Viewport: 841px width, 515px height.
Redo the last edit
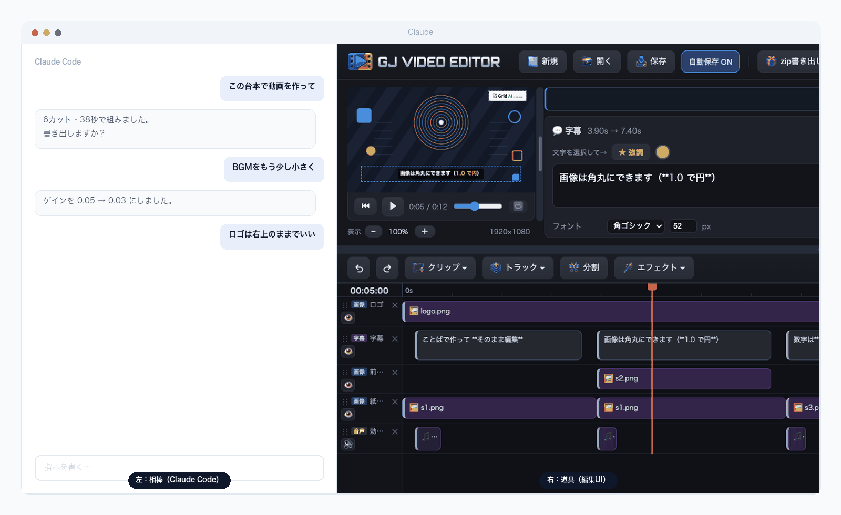(387, 268)
